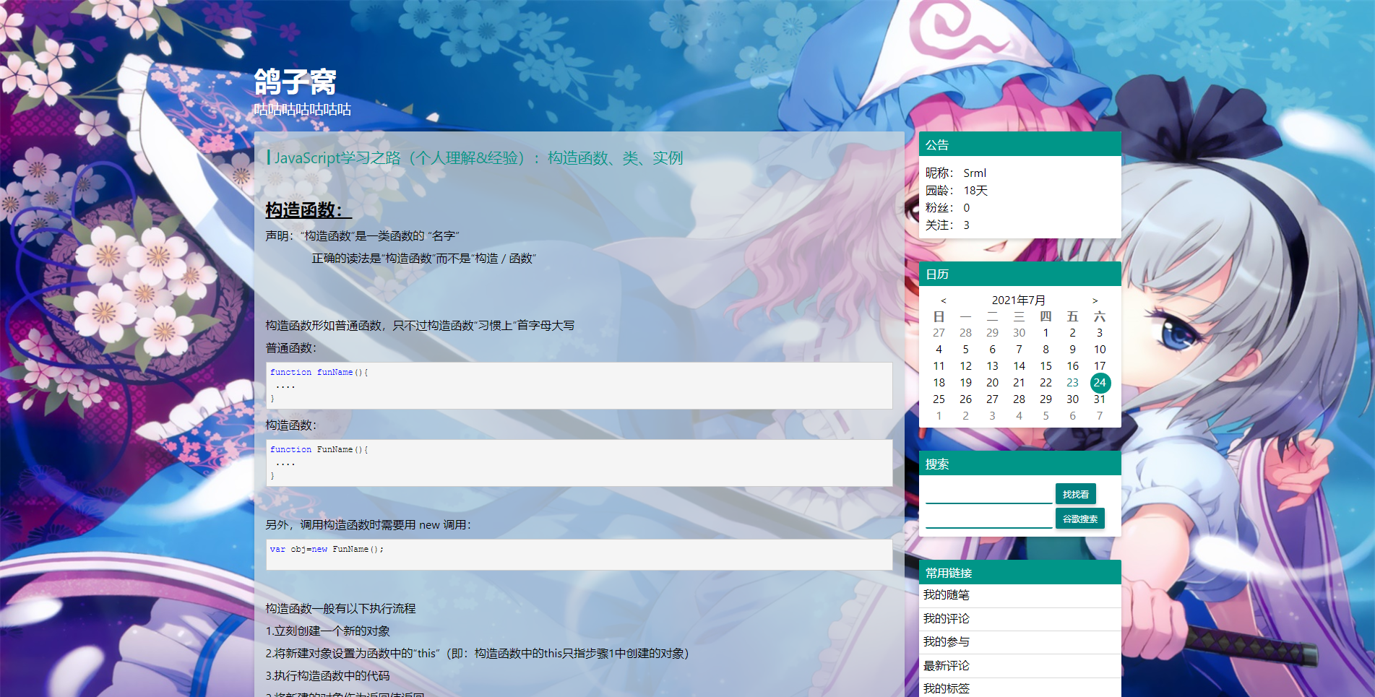The width and height of the screenshot is (1375, 697).
Task: Click the code line var obj=new FunName()
Action: tap(327, 550)
